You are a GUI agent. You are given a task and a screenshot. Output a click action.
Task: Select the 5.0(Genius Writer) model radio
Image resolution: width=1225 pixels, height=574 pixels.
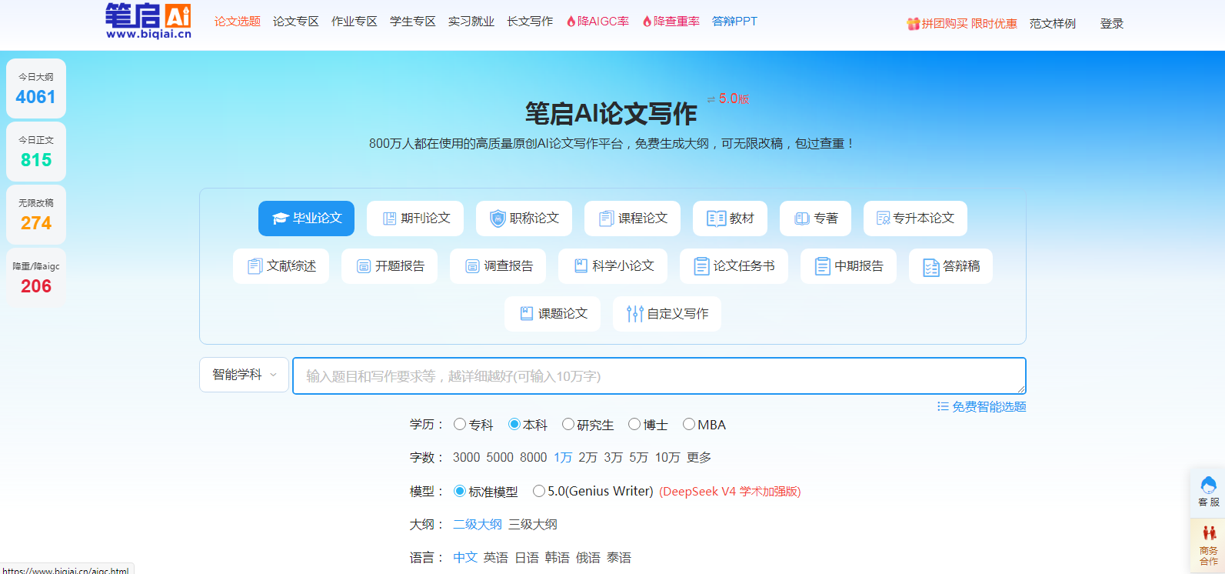(539, 491)
